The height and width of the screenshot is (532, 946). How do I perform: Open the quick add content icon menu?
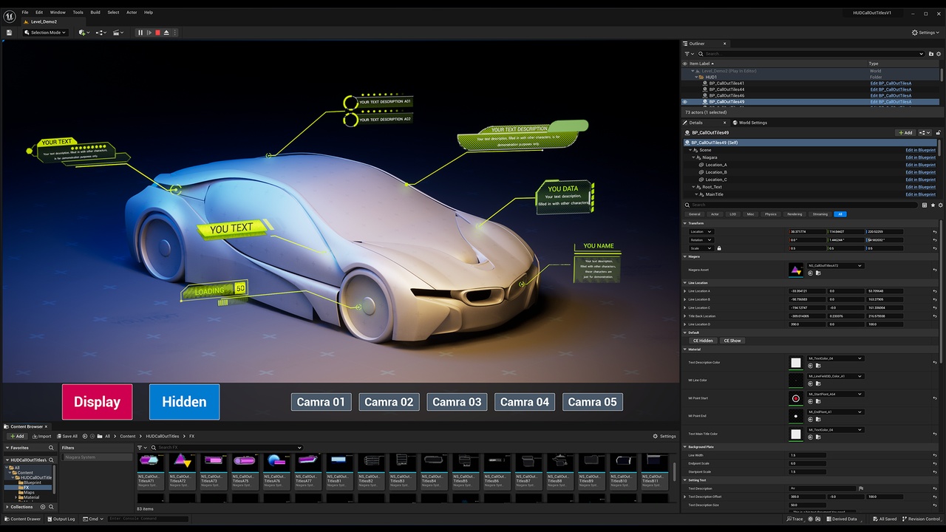point(84,33)
